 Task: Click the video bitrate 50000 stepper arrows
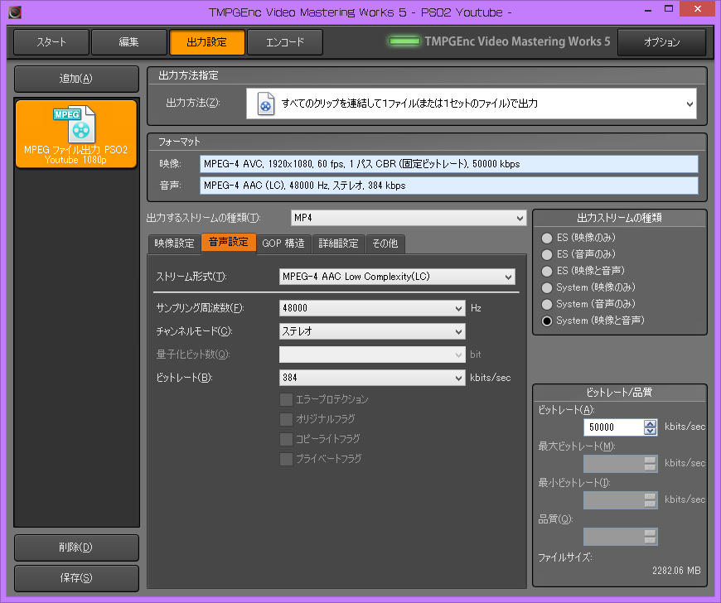click(651, 427)
